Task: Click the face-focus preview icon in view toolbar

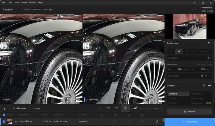Action: pyautogui.click(x=100, y=108)
